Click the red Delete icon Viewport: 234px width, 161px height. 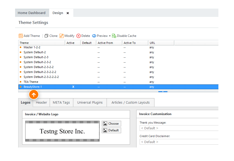(x=78, y=36)
